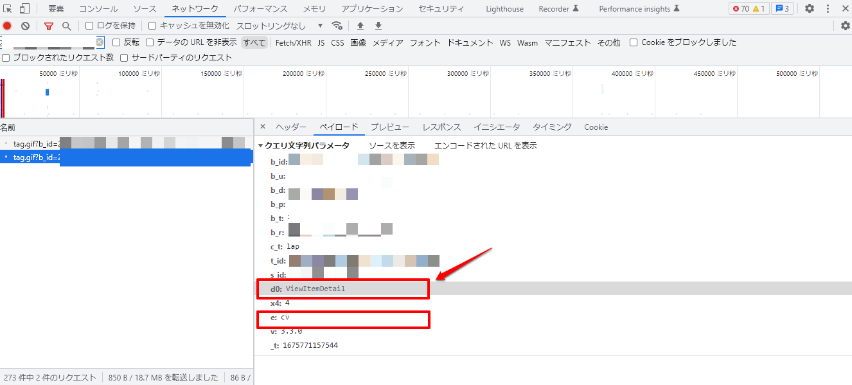Click エンコードされた URL を表示

pos(485,146)
